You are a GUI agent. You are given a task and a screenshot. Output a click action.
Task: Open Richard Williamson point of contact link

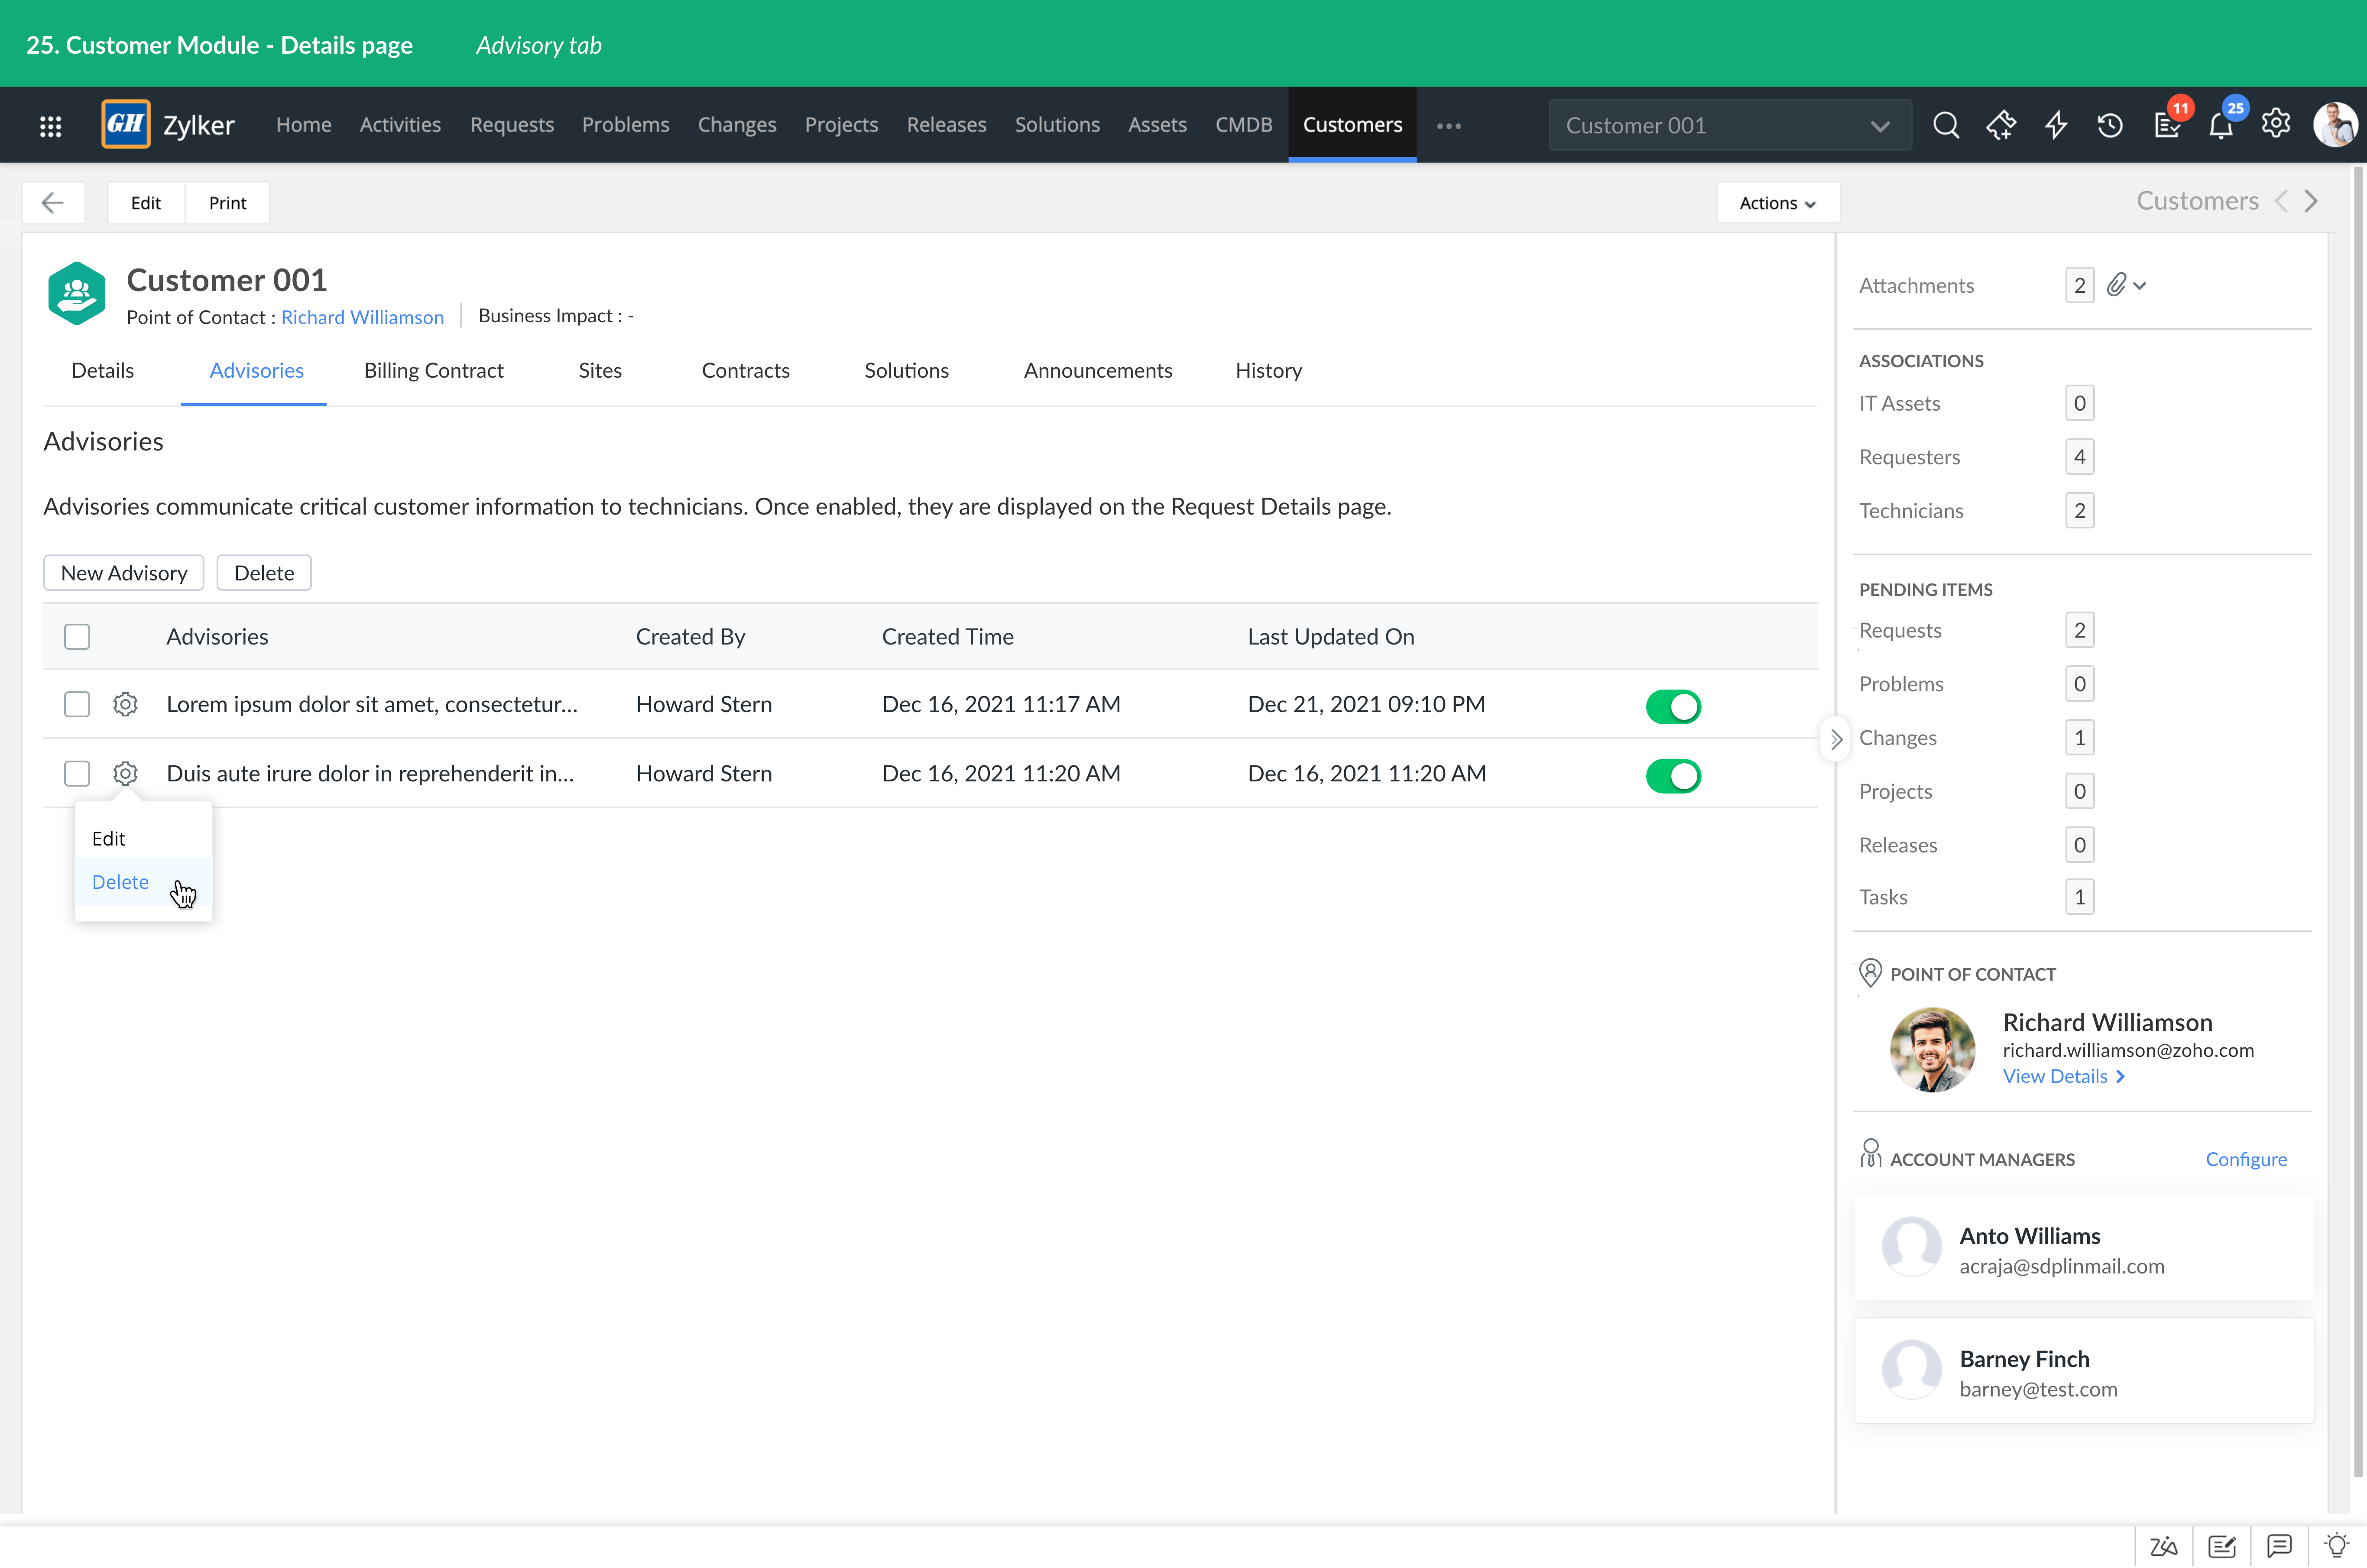pyautogui.click(x=362, y=317)
